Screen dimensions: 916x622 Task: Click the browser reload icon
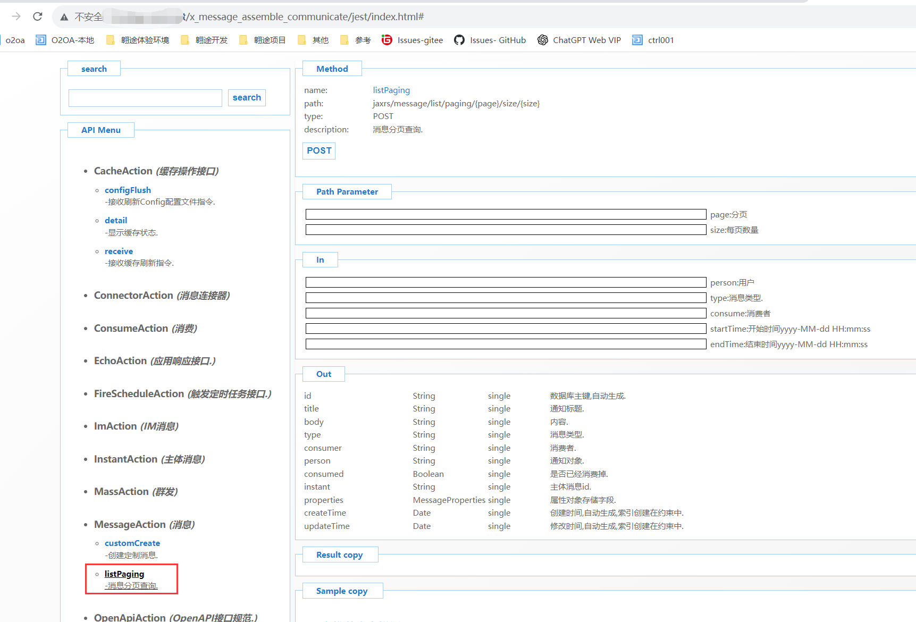click(37, 16)
